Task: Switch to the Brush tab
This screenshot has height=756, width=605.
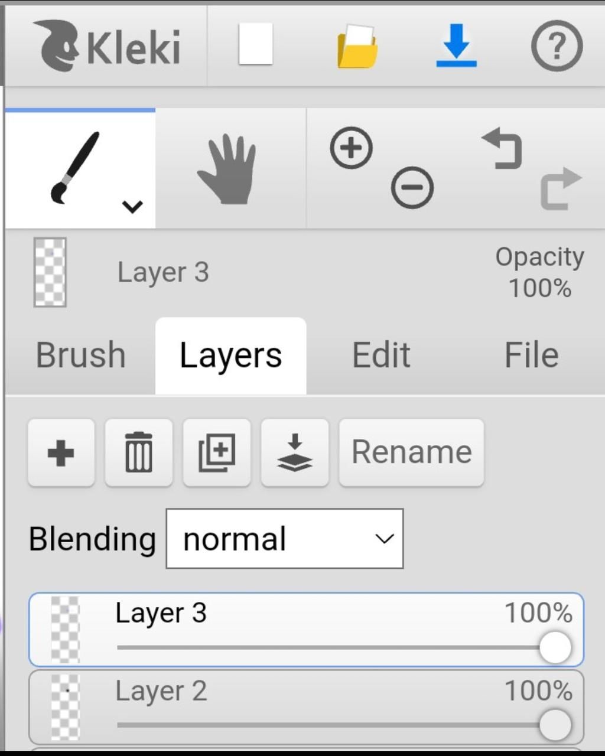Action: pyautogui.click(x=80, y=355)
